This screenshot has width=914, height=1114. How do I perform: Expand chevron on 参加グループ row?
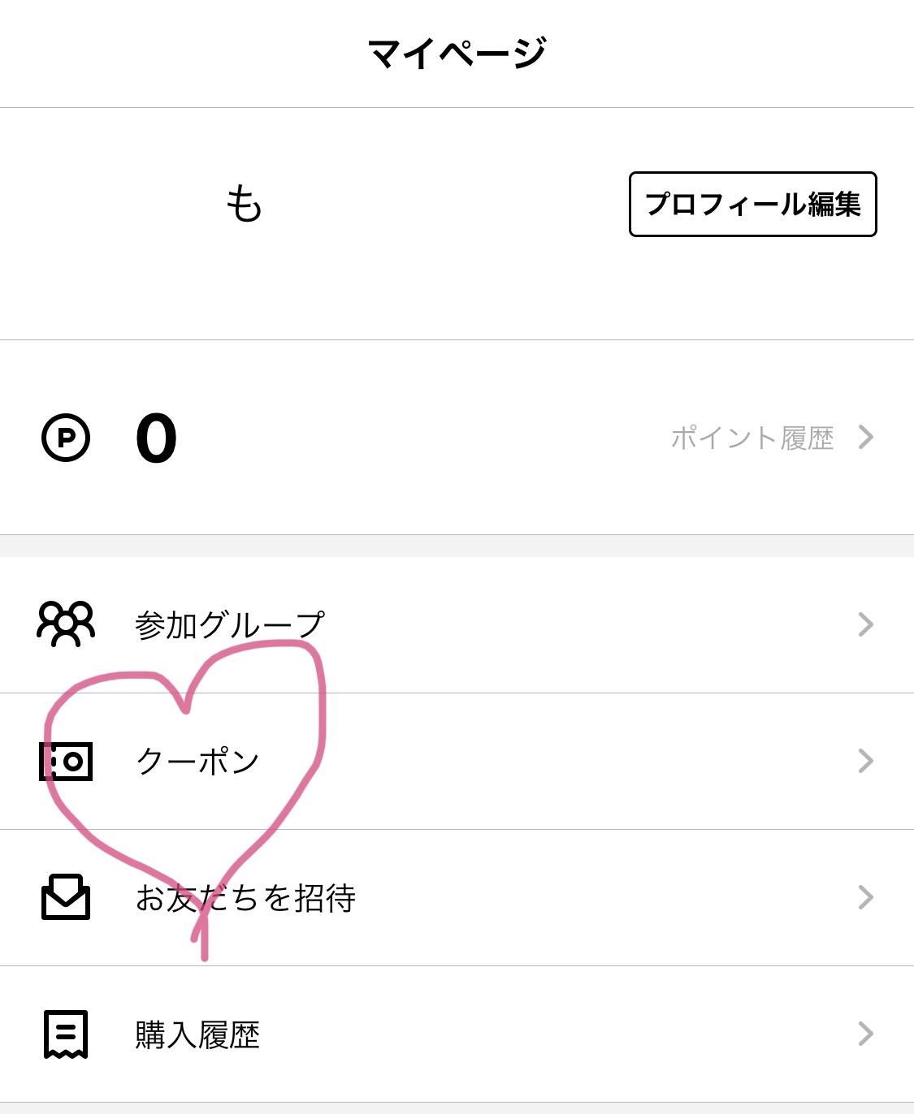pos(866,624)
